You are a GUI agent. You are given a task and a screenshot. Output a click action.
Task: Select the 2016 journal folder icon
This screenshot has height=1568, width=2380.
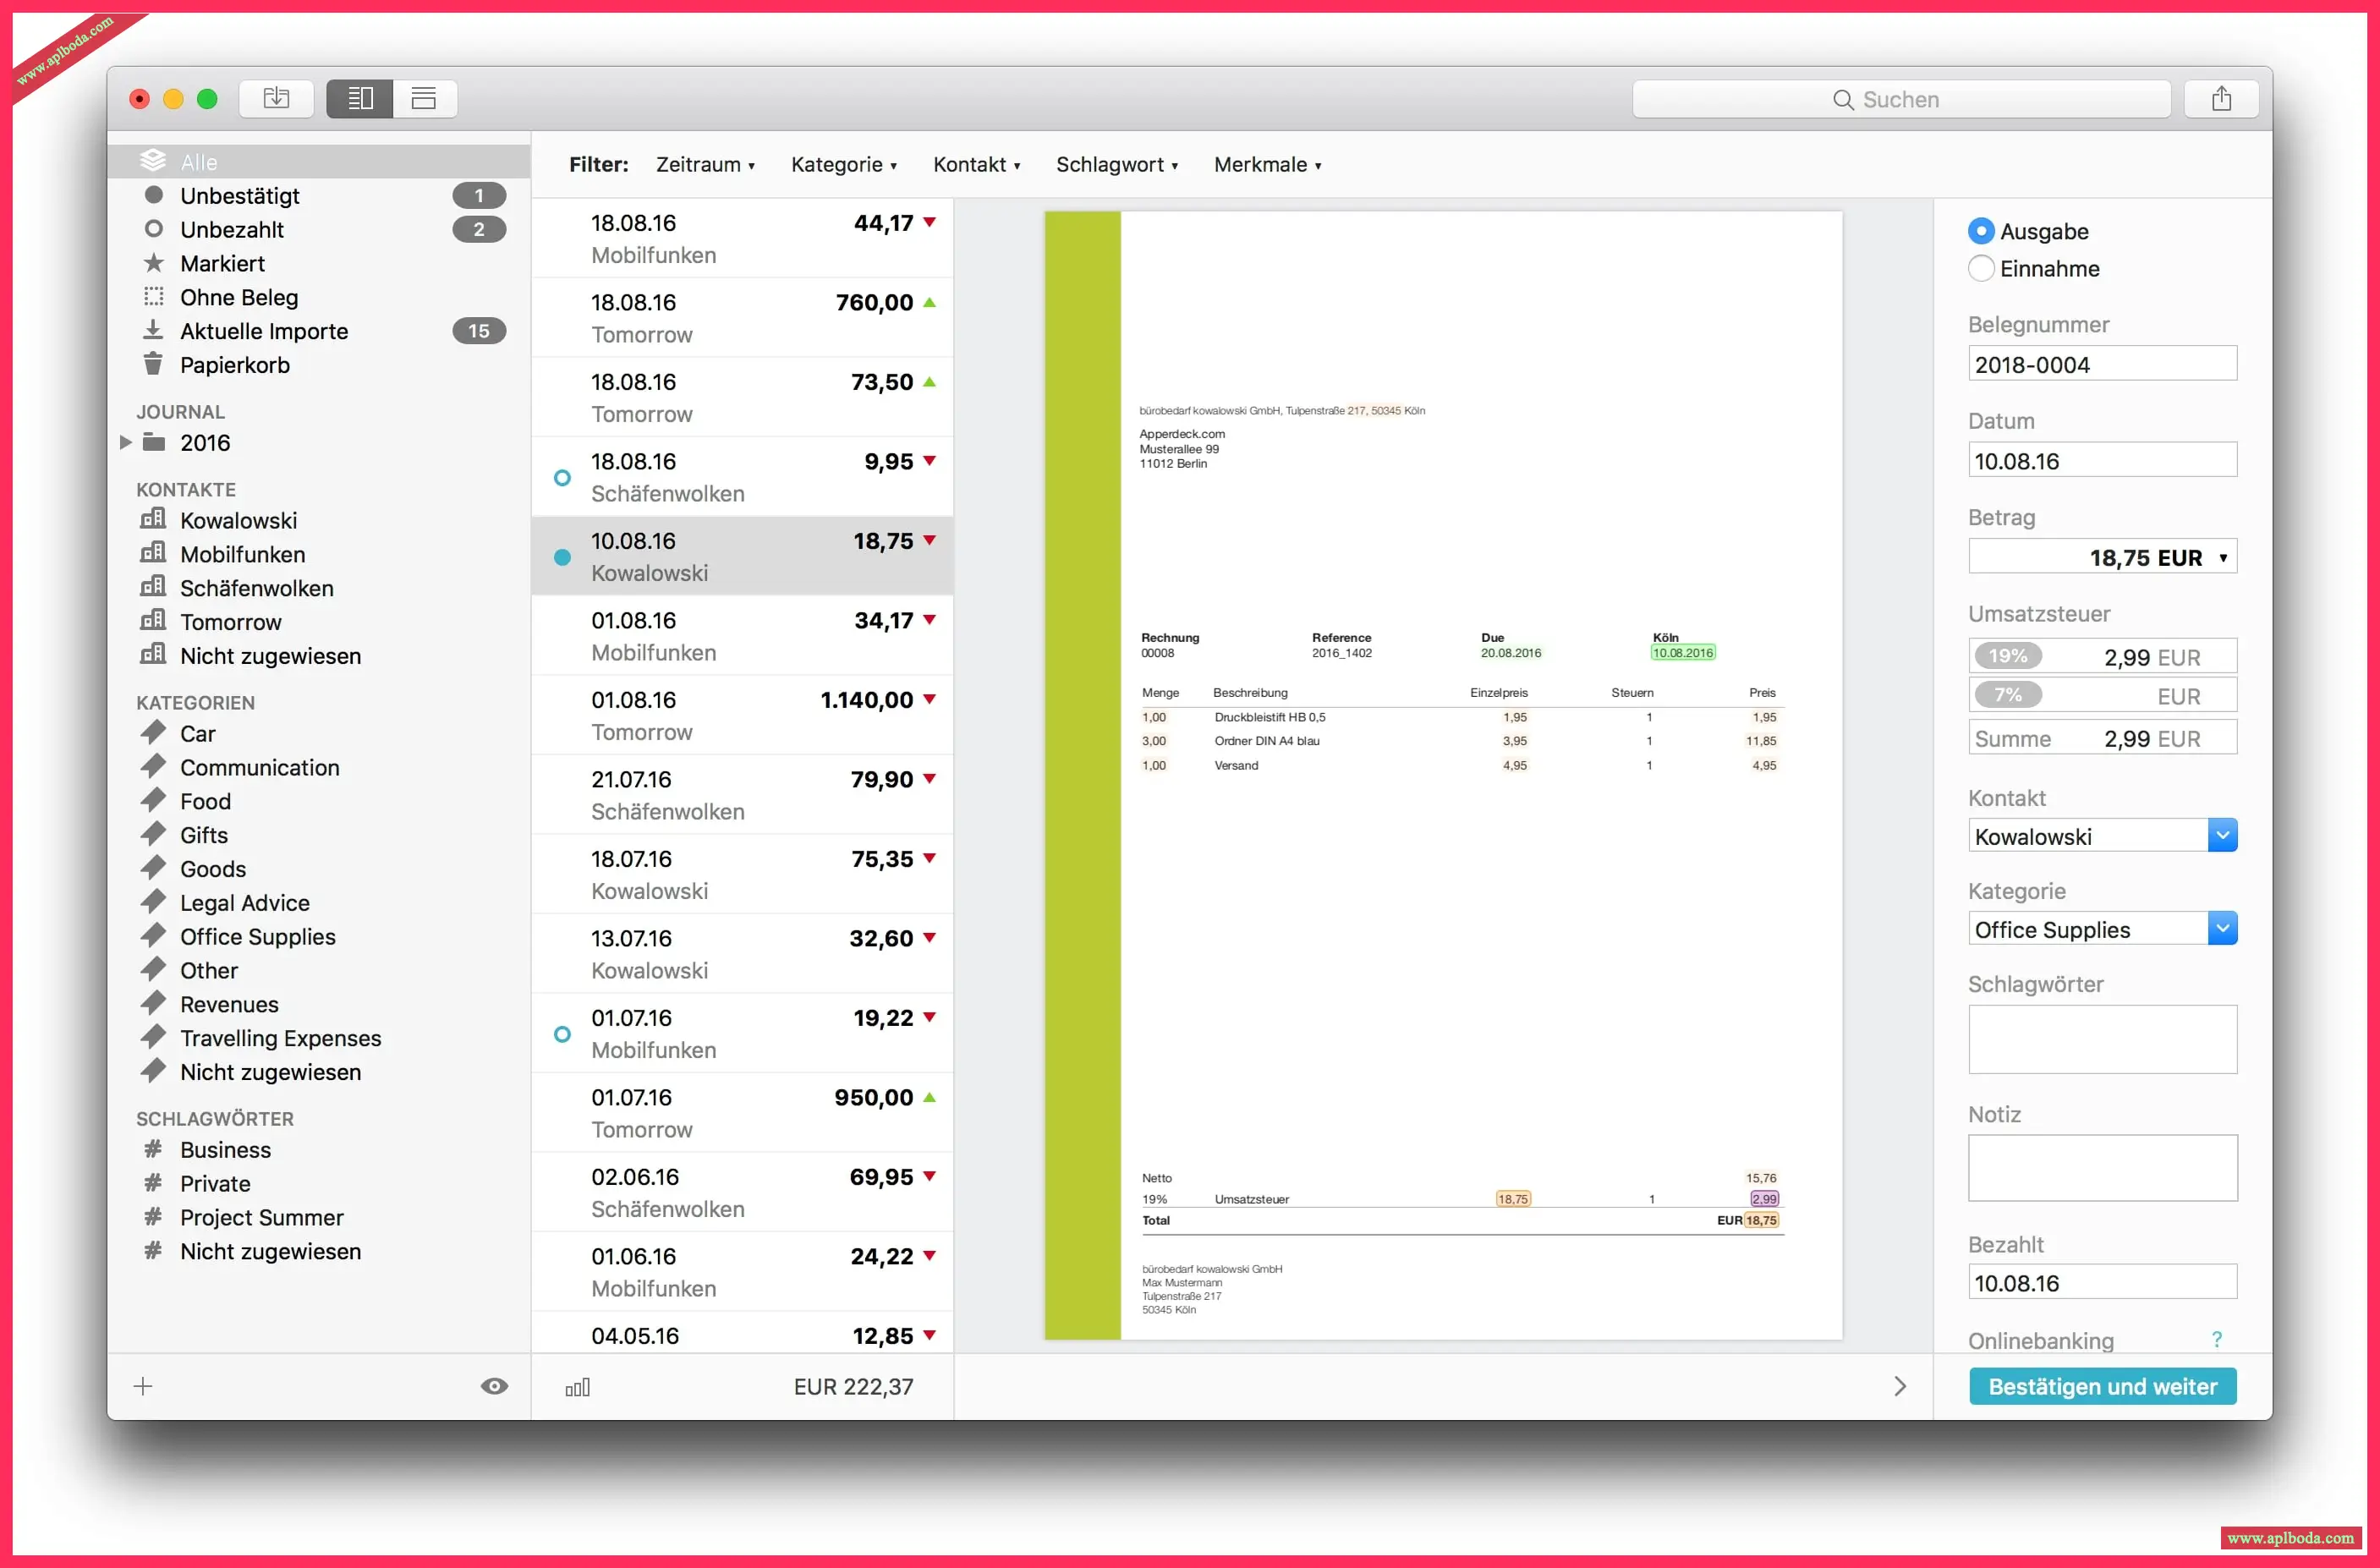154,442
